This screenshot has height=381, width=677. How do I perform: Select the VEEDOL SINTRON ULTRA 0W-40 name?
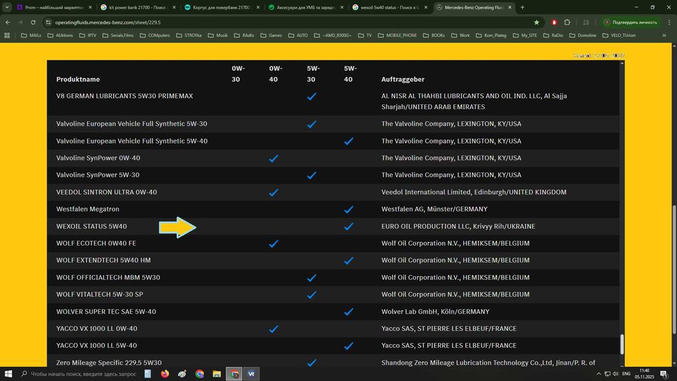click(107, 192)
